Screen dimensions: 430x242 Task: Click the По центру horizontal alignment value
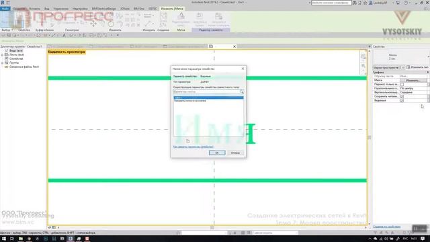414,88
